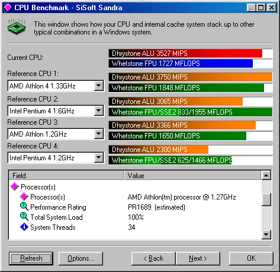Click the Refresh button

point(31,258)
